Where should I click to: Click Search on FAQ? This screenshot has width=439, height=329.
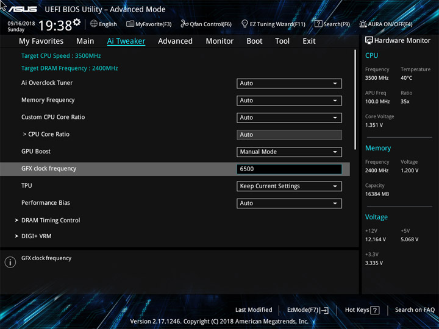click(x=415, y=310)
